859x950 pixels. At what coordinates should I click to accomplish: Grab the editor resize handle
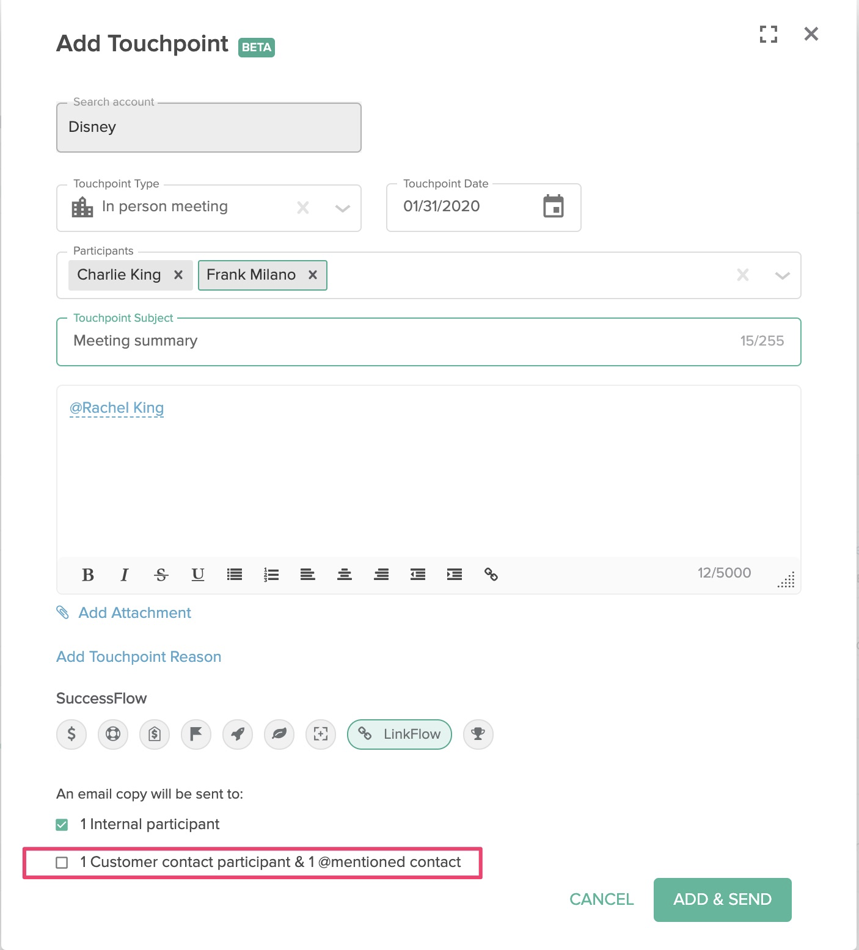[786, 579]
